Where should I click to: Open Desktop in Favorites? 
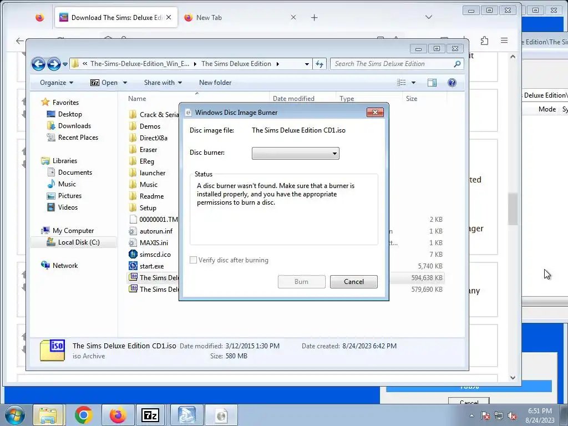tap(70, 114)
